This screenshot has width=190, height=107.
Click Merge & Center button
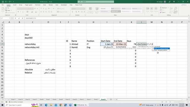62,12
